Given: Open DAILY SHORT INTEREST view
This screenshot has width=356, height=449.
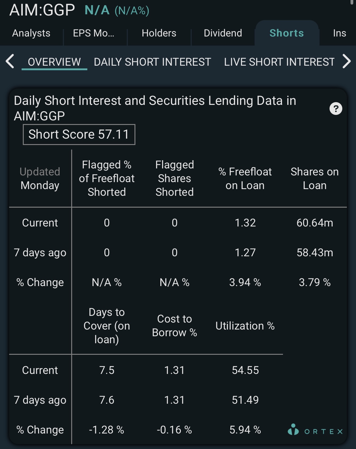Looking at the screenshot, I should point(152,62).
